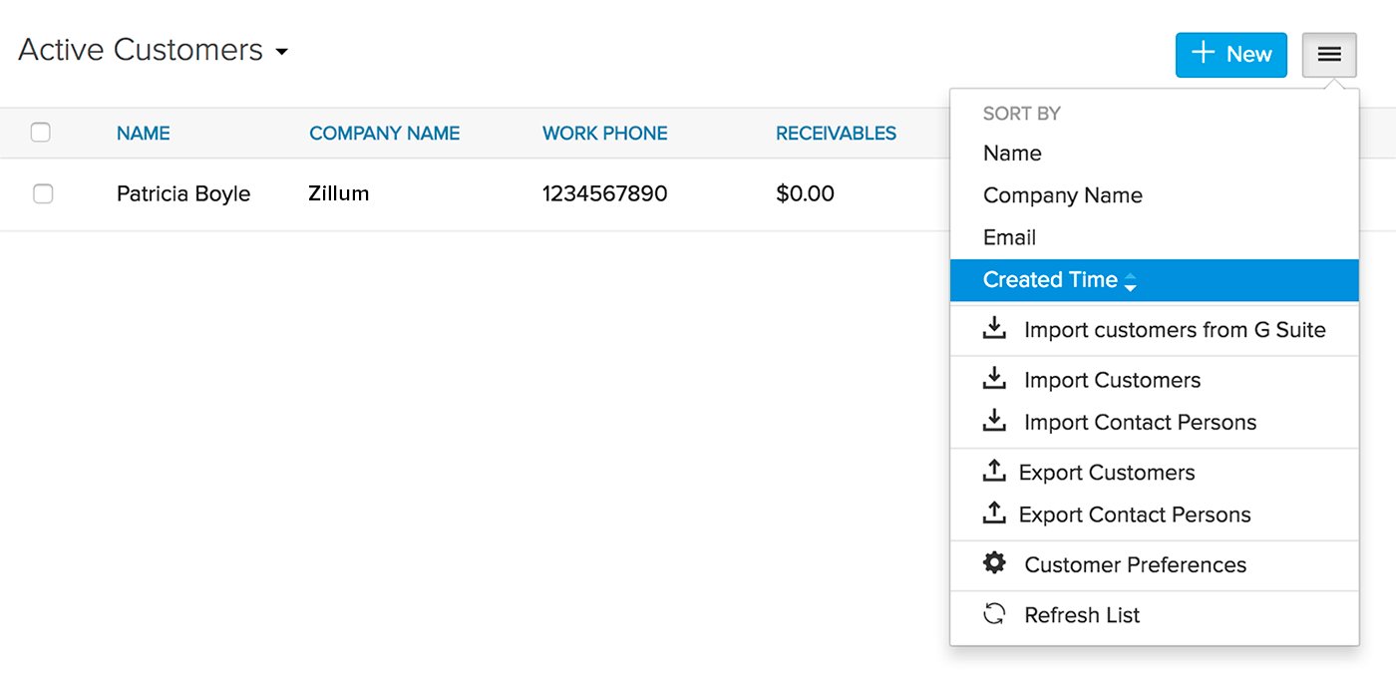Viewport: 1396px width, 688px height.
Task: Click the download icon beside Import customers from G Suite
Action: click(994, 329)
